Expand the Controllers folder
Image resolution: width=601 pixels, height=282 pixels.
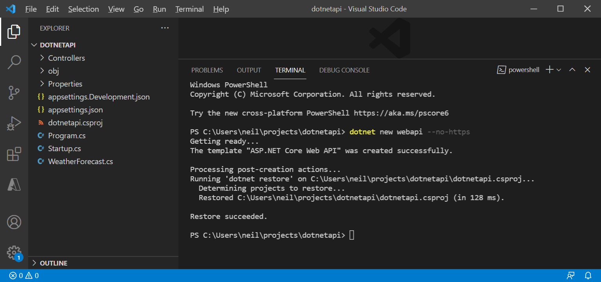[66, 58]
